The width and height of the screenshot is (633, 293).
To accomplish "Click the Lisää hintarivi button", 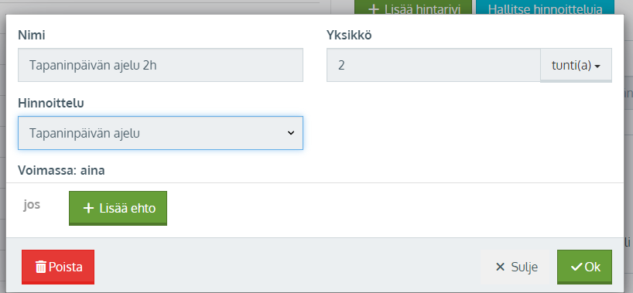I will pyautogui.click(x=413, y=8).
